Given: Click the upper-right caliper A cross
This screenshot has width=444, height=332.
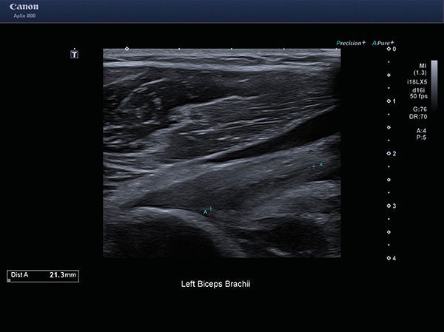Looking at the screenshot, I should (x=314, y=166).
